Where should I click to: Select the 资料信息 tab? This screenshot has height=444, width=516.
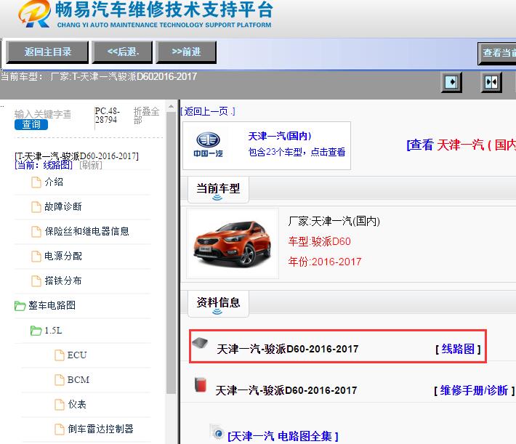point(218,304)
